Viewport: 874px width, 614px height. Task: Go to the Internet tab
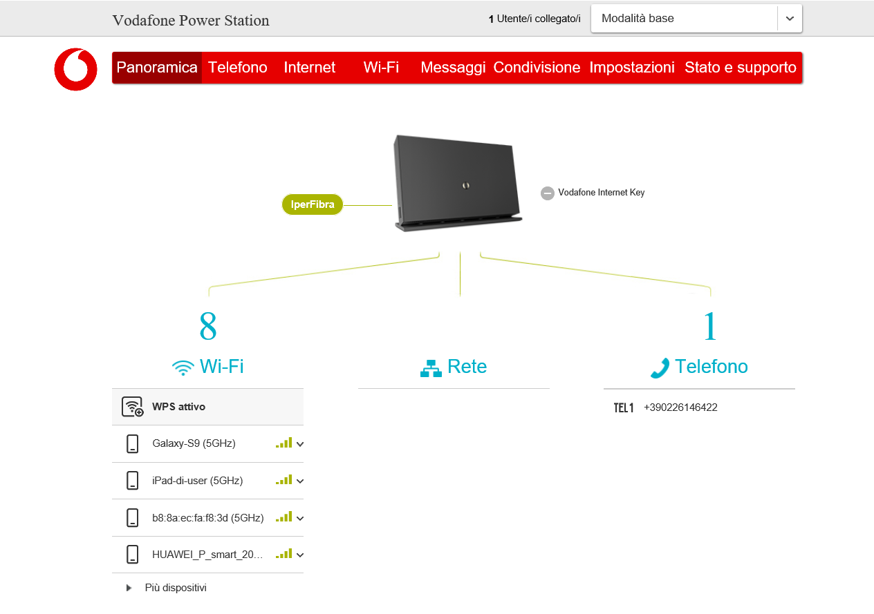point(310,68)
